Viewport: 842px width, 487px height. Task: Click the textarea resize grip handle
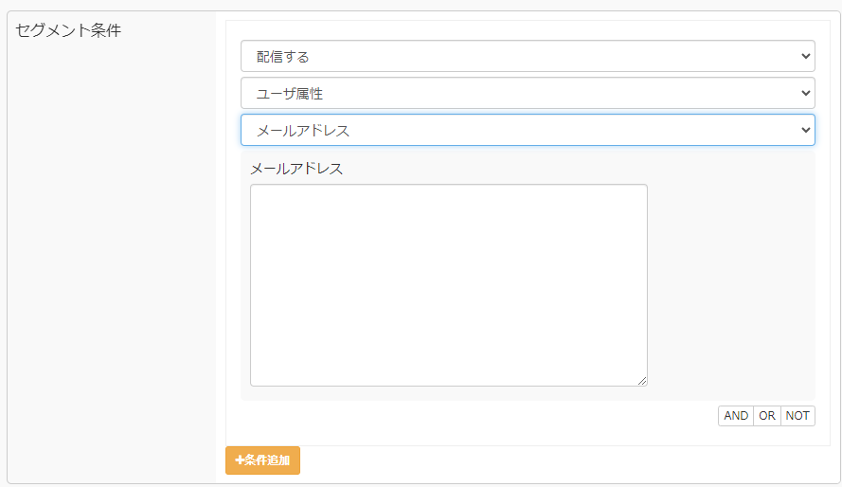coord(642,381)
